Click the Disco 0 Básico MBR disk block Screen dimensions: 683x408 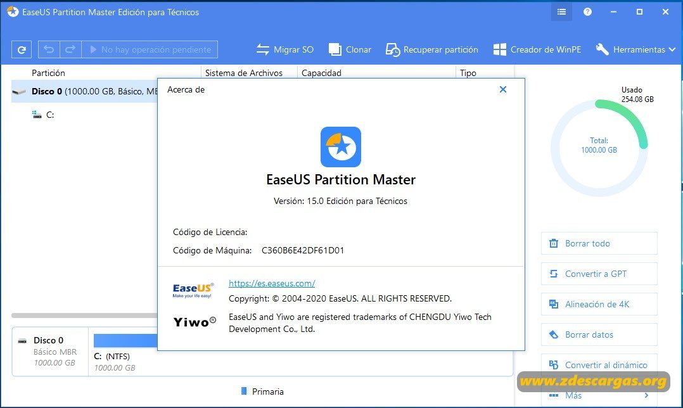(x=50, y=352)
